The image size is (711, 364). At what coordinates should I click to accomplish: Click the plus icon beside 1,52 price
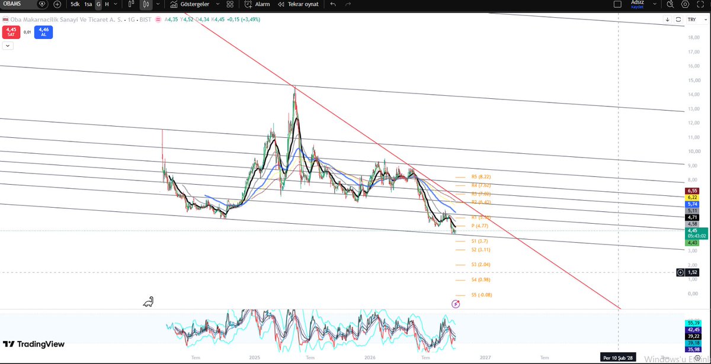coord(680,272)
